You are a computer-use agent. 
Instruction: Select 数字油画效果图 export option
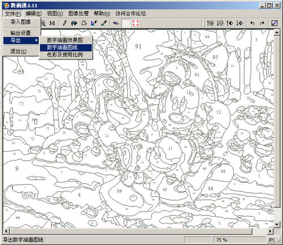[66, 40]
